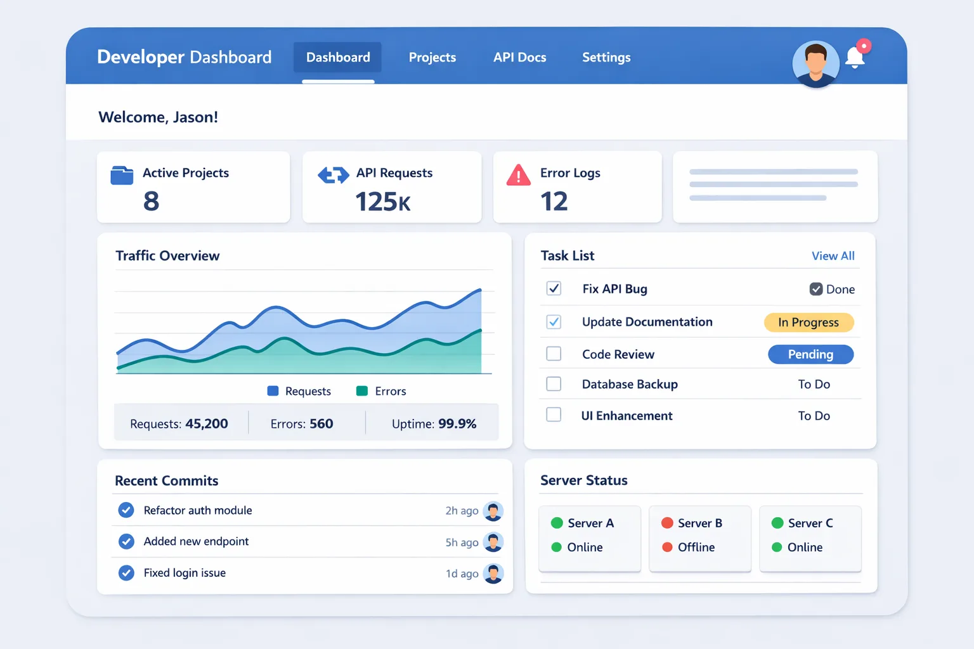Click the API Requests arrows icon

pos(333,175)
